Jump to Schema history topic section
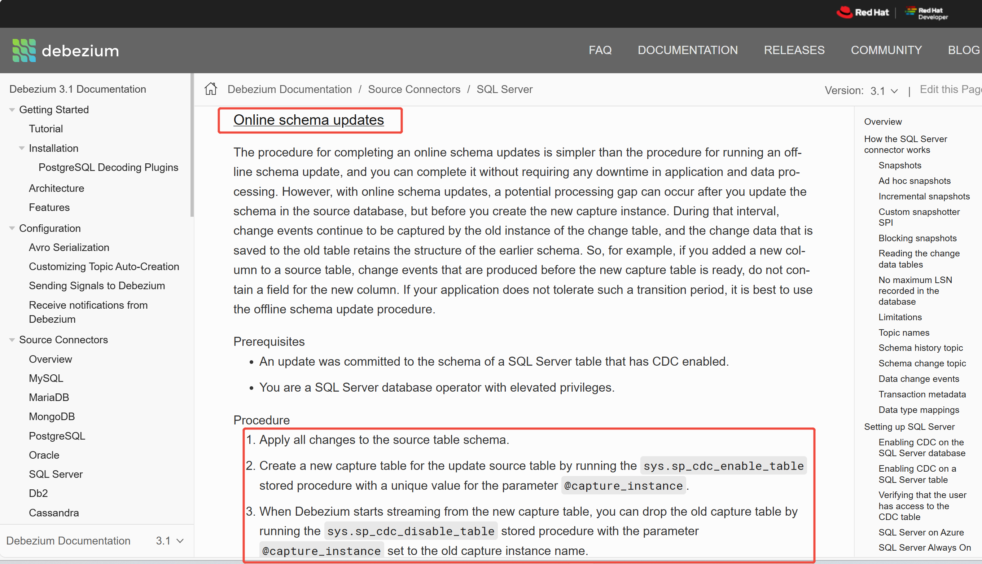 tap(920, 348)
